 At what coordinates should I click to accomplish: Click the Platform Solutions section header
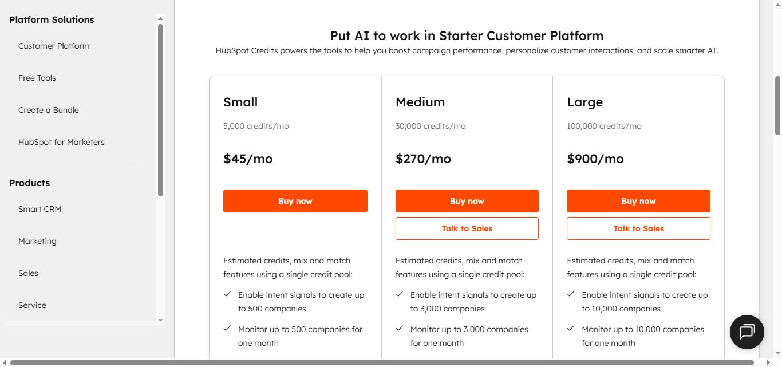(51, 19)
